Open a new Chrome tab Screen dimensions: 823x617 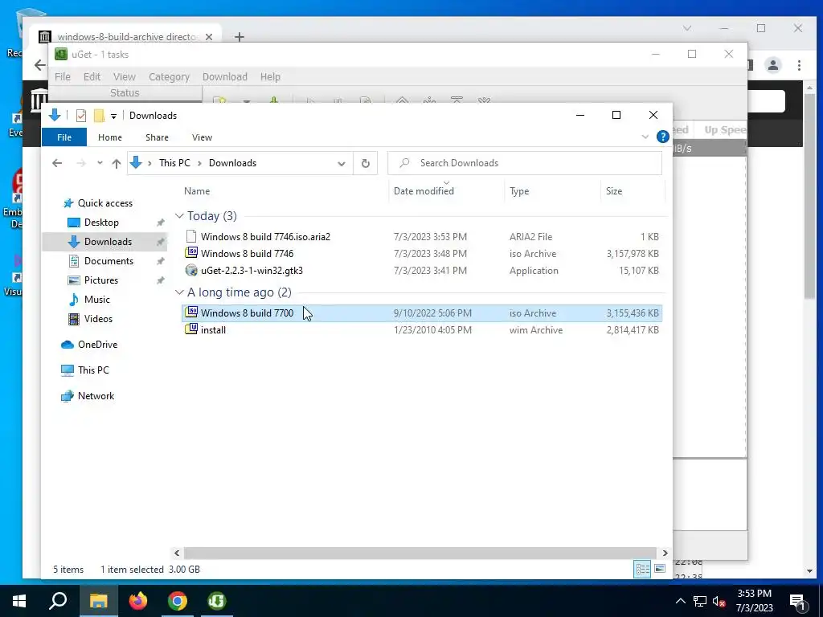[x=240, y=37]
